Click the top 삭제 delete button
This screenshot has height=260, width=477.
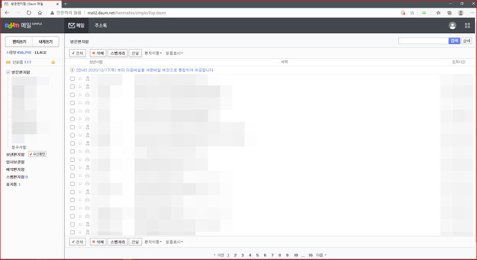tap(98, 53)
